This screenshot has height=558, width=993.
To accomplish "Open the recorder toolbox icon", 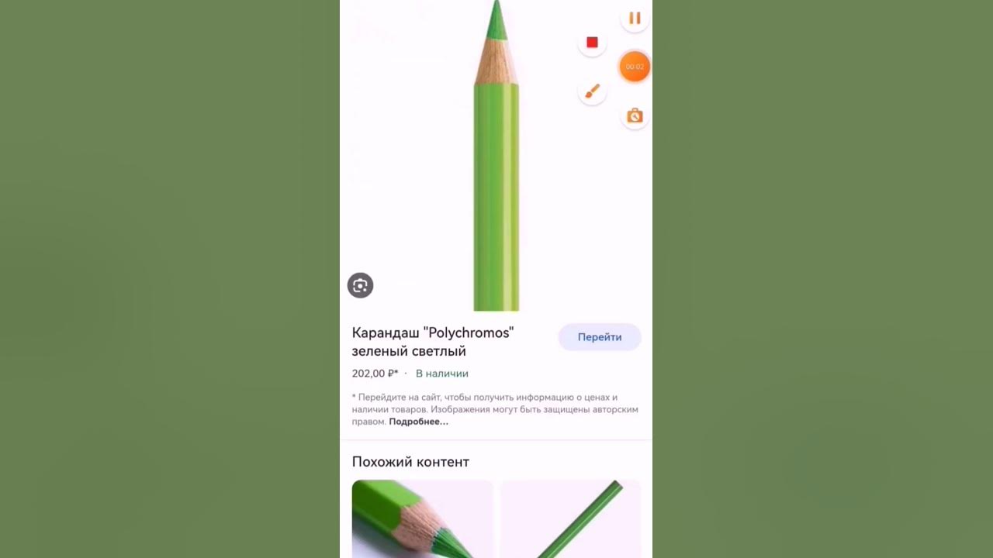I will click(635, 116).
